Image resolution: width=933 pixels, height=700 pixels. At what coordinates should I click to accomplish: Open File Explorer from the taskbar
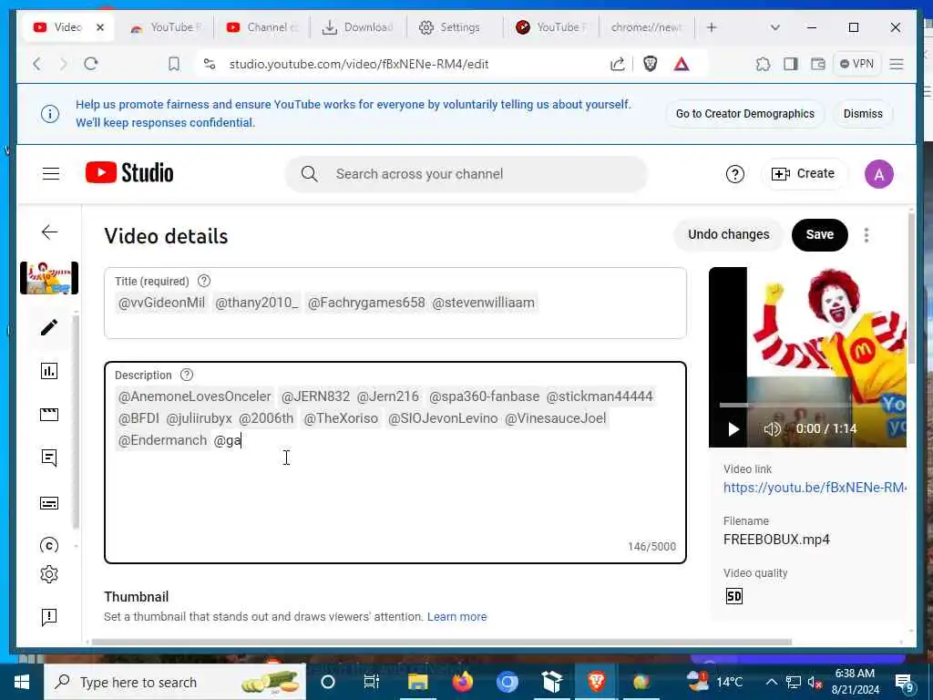(417, 682)
